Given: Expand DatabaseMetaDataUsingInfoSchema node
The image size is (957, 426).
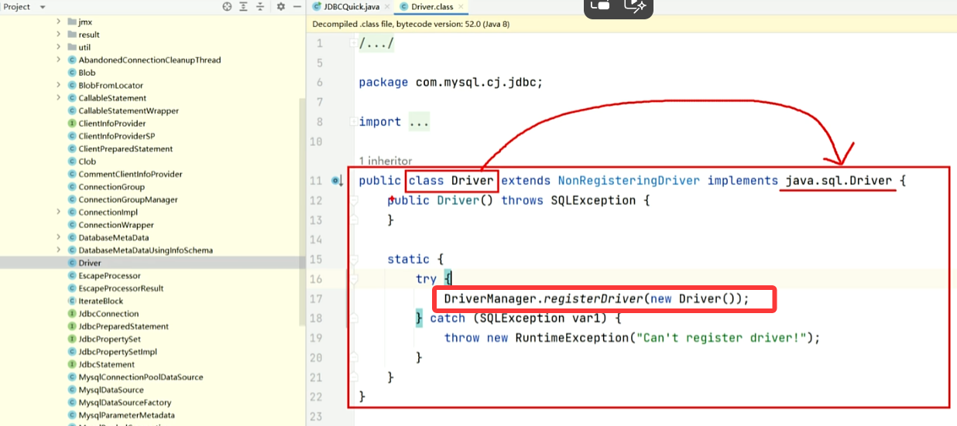Looking at the screenshot, I should (x=59, y=250).
